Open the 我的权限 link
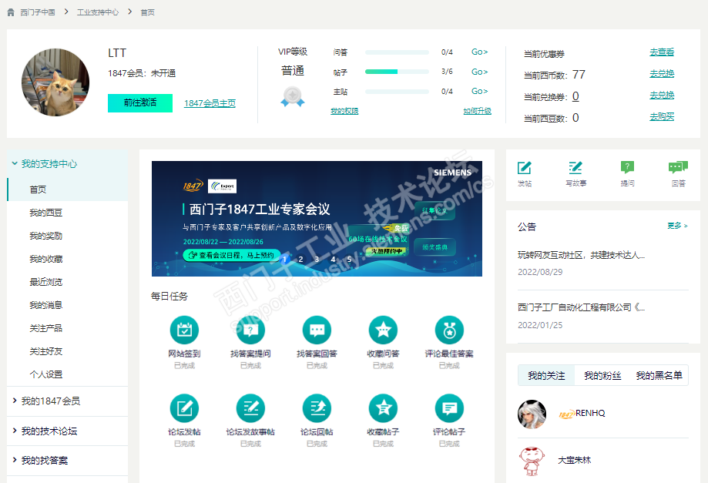 (344, 111)
